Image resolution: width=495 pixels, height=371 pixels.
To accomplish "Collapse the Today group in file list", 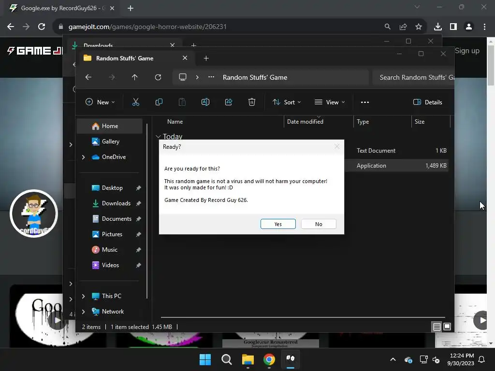I will click(x=158, y=137).
